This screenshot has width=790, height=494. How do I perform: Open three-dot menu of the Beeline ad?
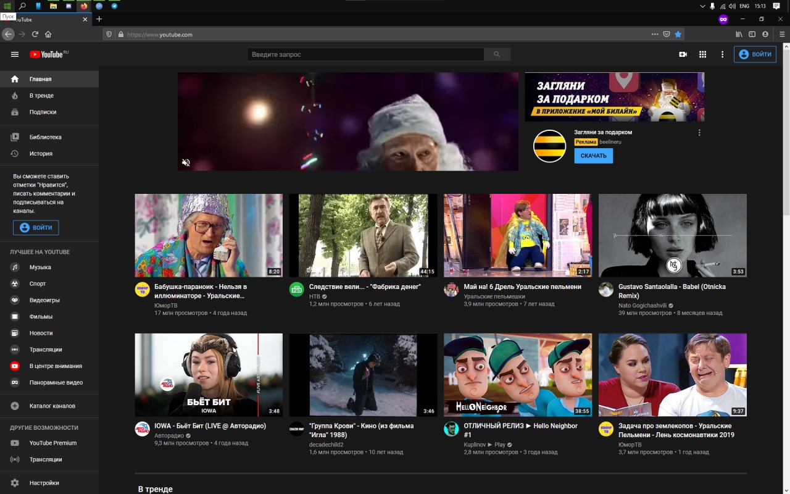point(699,133)
